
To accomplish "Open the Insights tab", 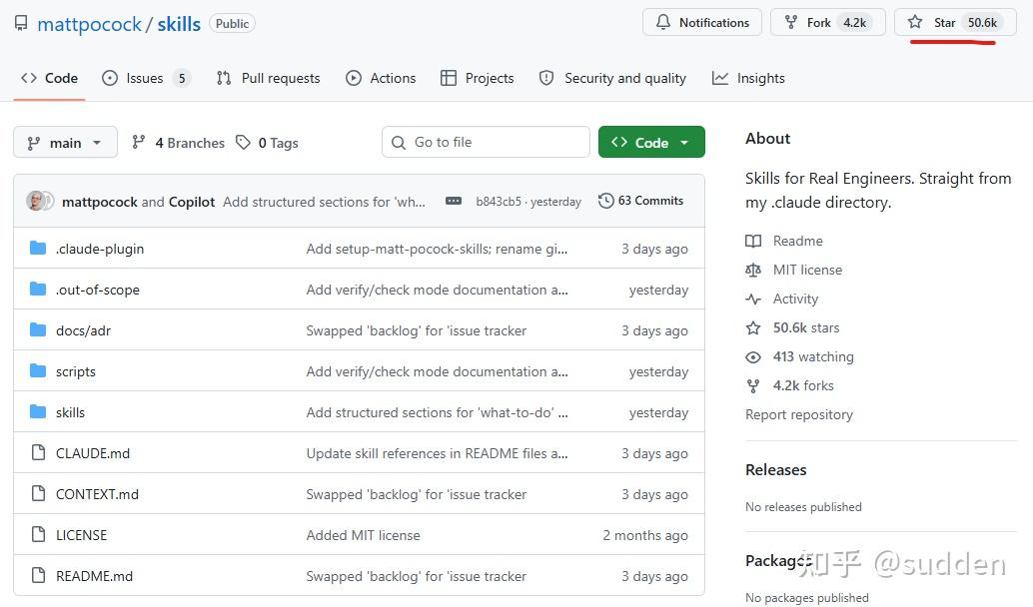I will pyautogui.click(x=748, y=78).
